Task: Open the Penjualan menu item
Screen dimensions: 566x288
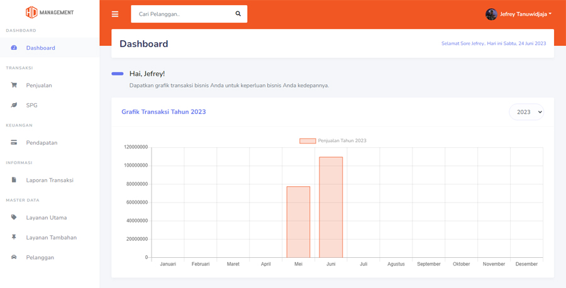Action: 50,86
